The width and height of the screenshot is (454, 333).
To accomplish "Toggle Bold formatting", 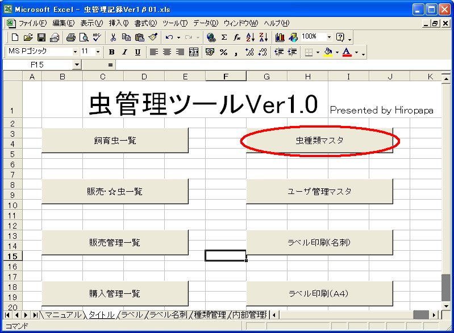I will pos(112,52).
